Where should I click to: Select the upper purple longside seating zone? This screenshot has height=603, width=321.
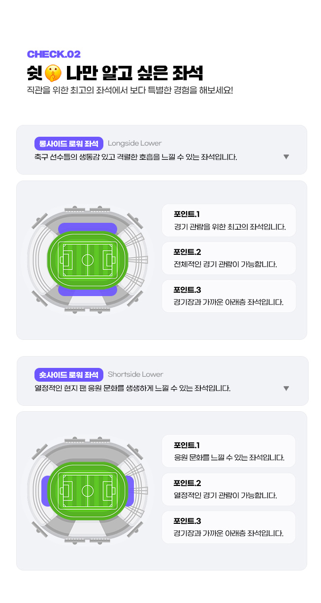click(x=88, y=228)
